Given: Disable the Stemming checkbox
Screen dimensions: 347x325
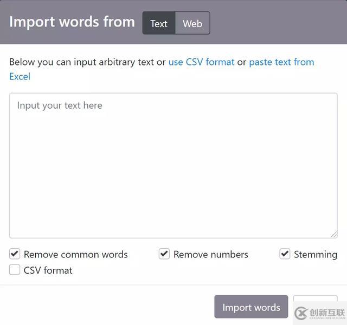Looking at the screenshot, I should pos(285,254).
